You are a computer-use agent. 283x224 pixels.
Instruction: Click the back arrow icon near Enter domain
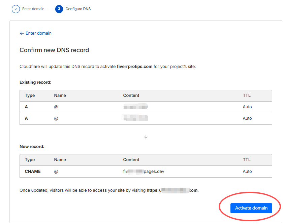point(22,33)
